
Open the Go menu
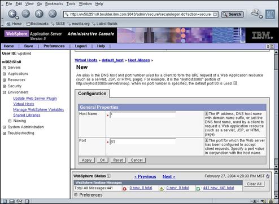[x=40, y=4]
